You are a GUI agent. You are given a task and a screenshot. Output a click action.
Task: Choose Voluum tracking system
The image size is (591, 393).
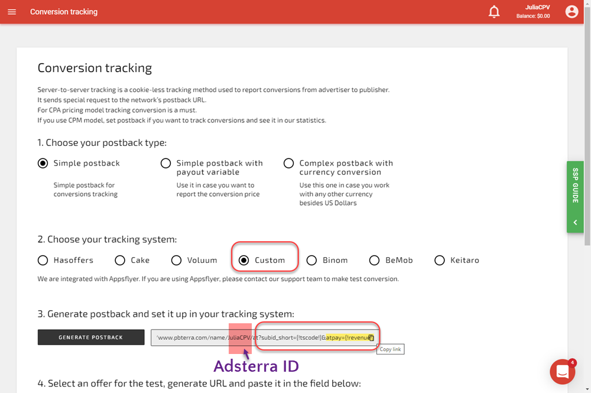click(176, 261)
